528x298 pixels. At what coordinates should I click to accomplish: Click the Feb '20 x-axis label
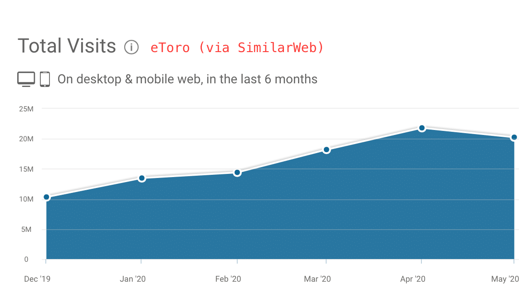click(x=228, y=279)
